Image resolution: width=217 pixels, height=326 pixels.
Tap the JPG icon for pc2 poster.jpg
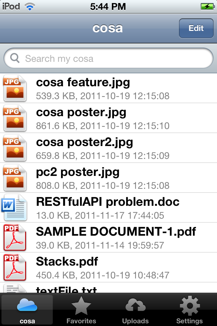tap(15, 178)
